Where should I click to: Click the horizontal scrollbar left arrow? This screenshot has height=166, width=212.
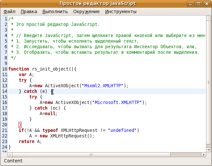(x=10, y=154)
